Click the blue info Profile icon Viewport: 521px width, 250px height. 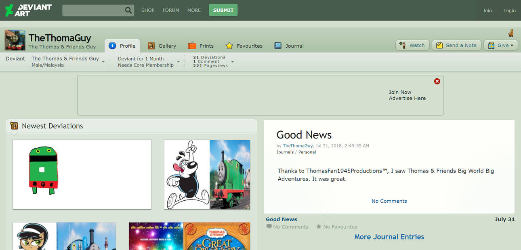click(x=113, y=46)
